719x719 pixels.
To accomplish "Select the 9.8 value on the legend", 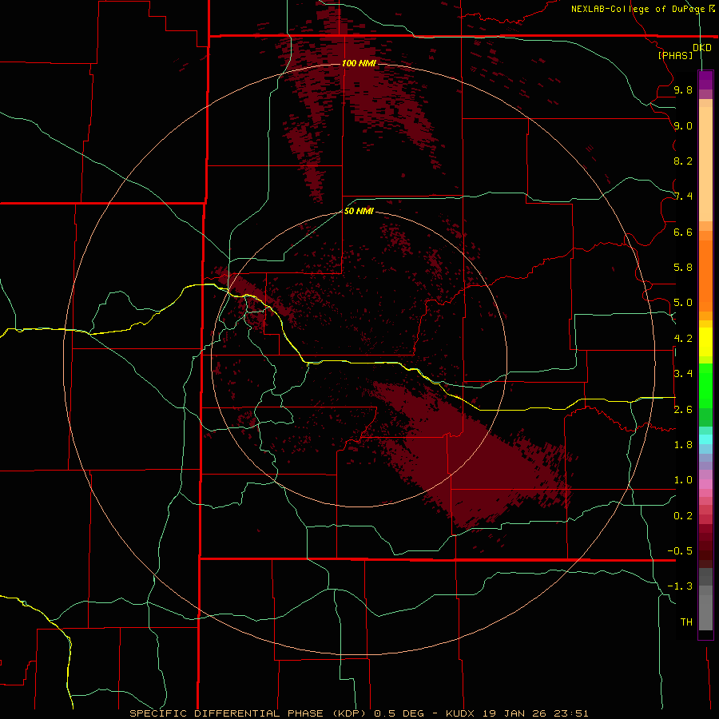I will pos(683,89).
